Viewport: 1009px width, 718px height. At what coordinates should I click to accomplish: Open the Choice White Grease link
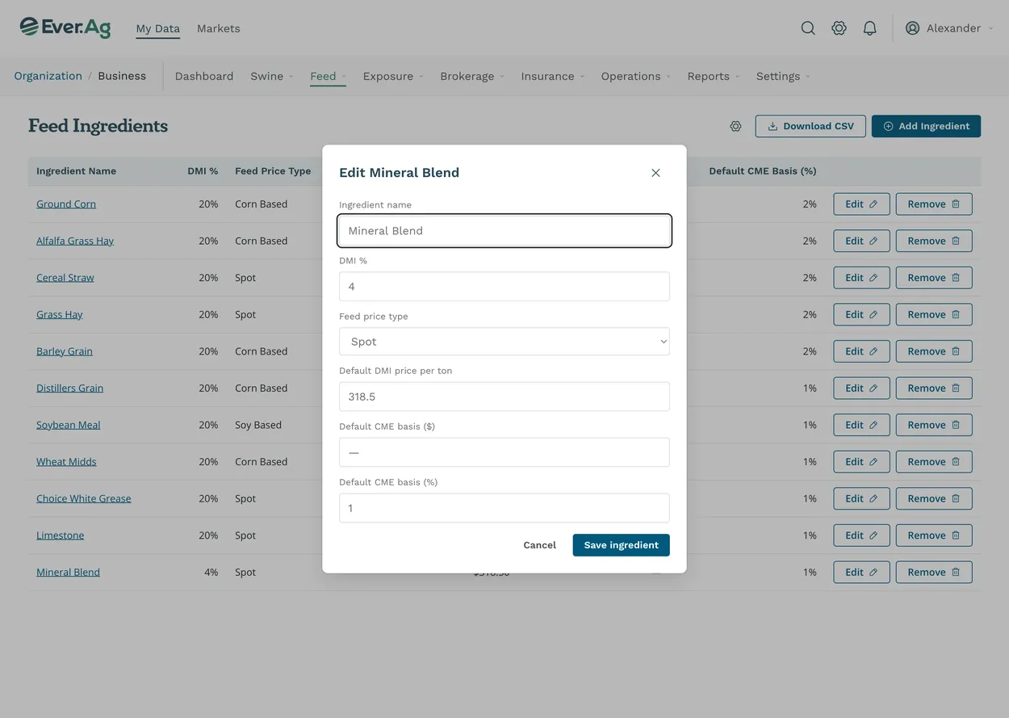(x=84, y=498)
